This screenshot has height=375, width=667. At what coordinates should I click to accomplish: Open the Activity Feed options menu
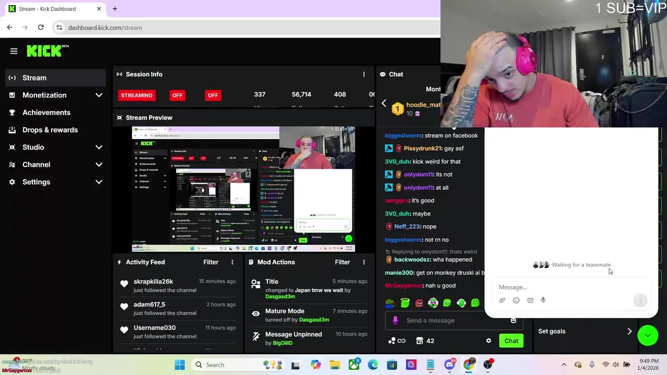232,262
